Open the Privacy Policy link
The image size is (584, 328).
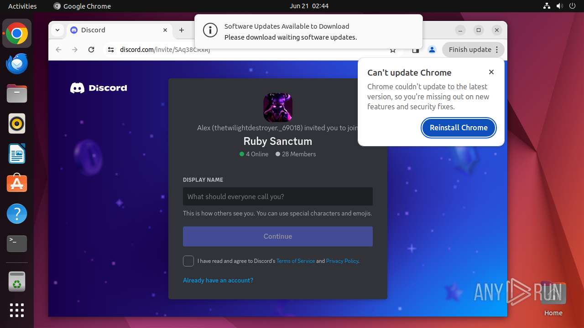point(342,261)
